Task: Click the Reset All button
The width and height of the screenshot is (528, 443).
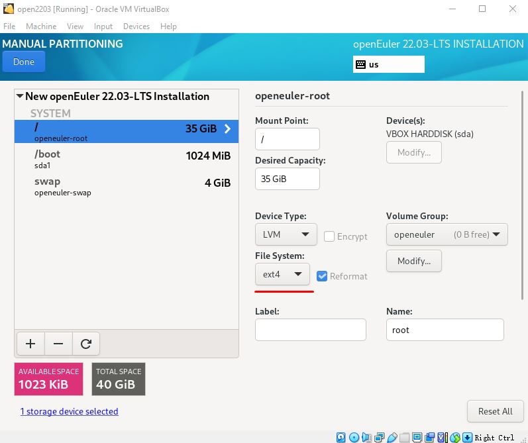Action: click(x=495, y=411)
